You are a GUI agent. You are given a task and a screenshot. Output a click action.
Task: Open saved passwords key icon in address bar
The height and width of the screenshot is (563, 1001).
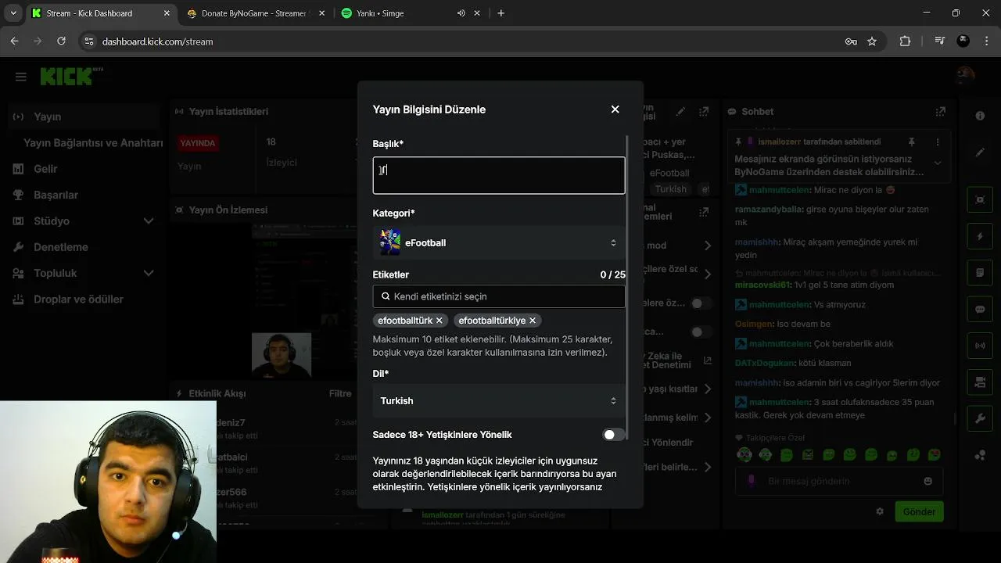coord(851,41)
